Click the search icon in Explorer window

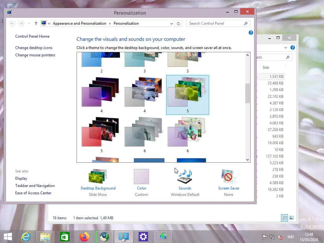(288, 57)
